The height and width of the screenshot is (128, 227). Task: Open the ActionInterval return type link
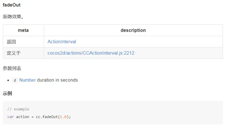(62, 42)
